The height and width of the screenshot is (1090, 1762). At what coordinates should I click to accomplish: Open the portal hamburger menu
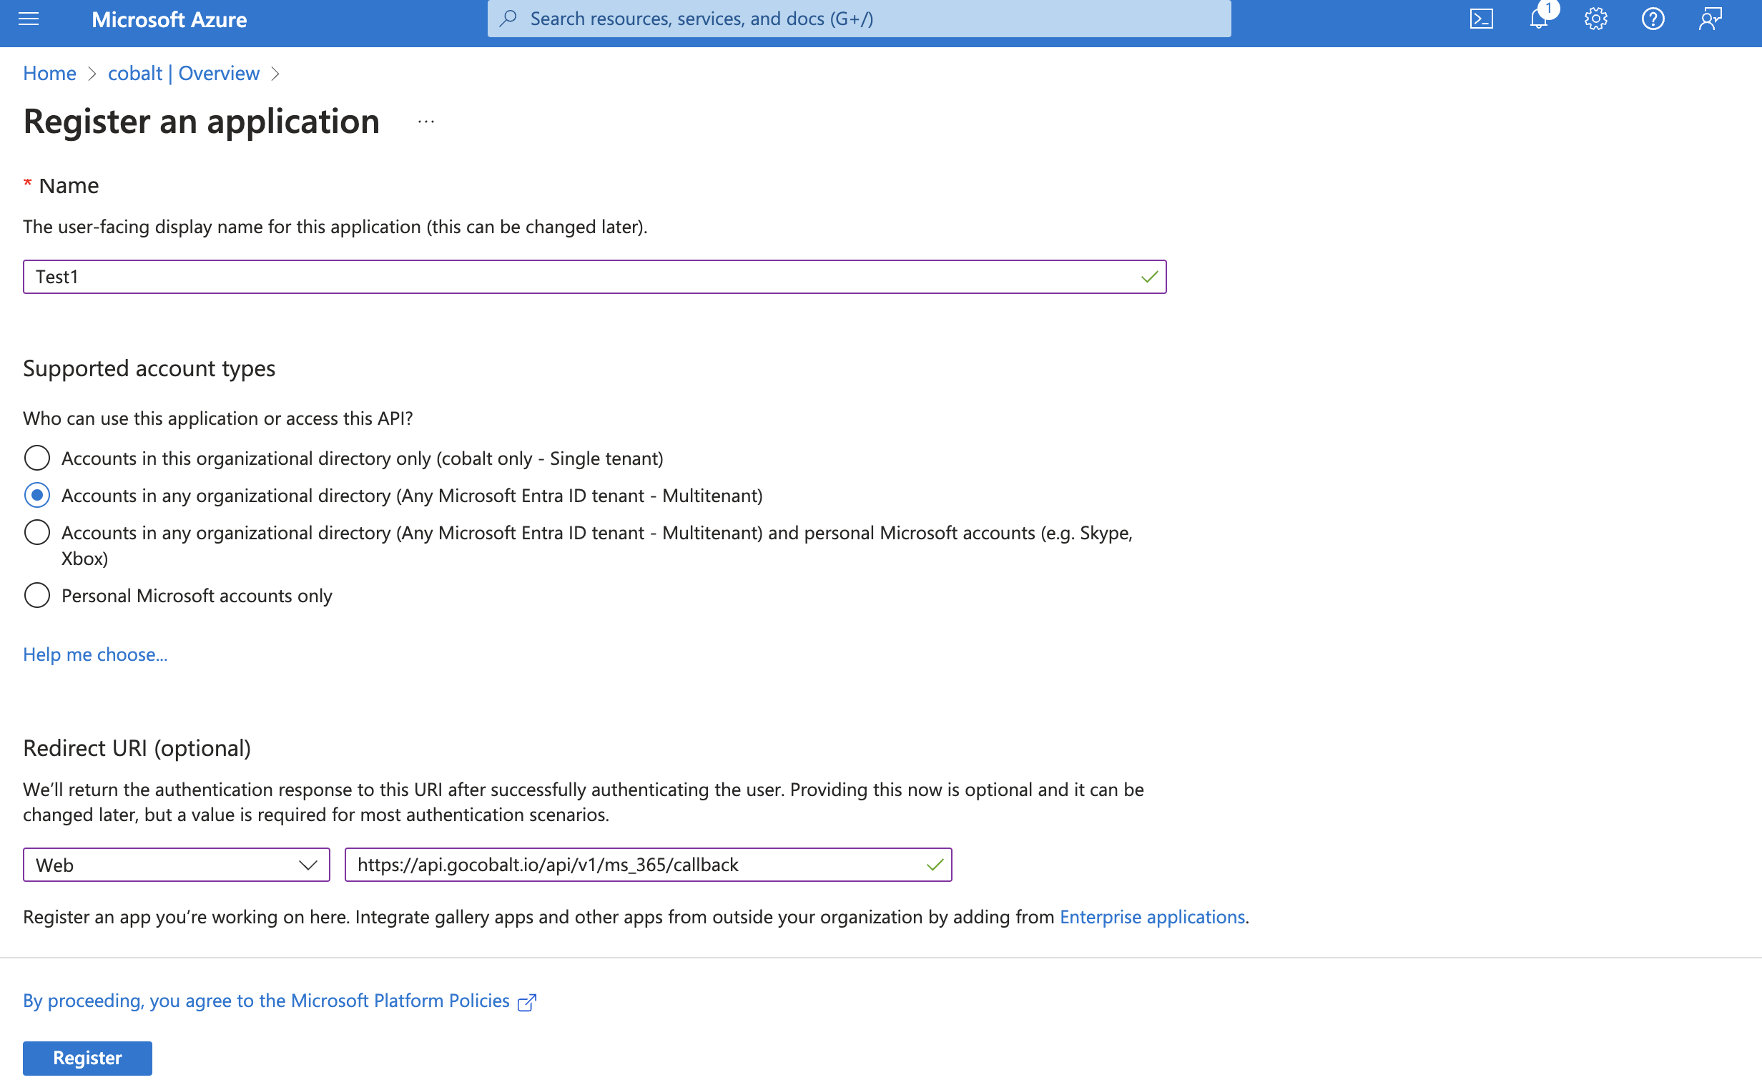pyautogui.click(x=28, y=19)
